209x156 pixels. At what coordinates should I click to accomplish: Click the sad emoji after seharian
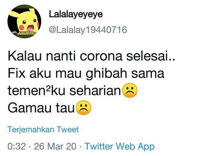click(x=130, y=91)
